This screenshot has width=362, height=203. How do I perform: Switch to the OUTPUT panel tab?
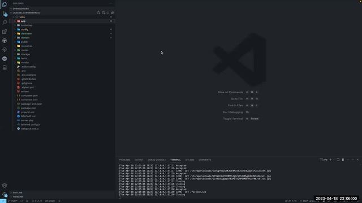139,160
